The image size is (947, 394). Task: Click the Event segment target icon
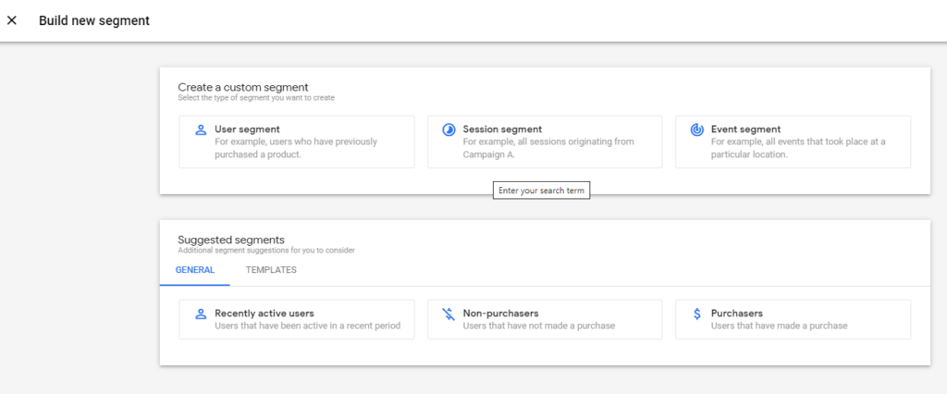pos(696,130)
